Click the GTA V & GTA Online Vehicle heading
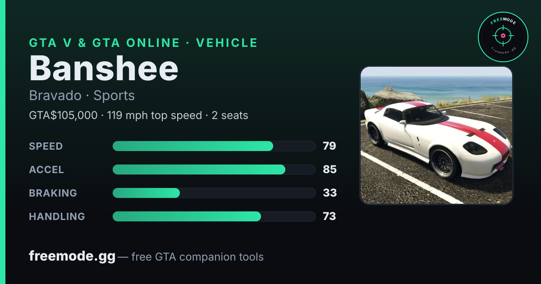Image resolution: width=541 pixels, height=284 pixels. (x=143, y=43)
